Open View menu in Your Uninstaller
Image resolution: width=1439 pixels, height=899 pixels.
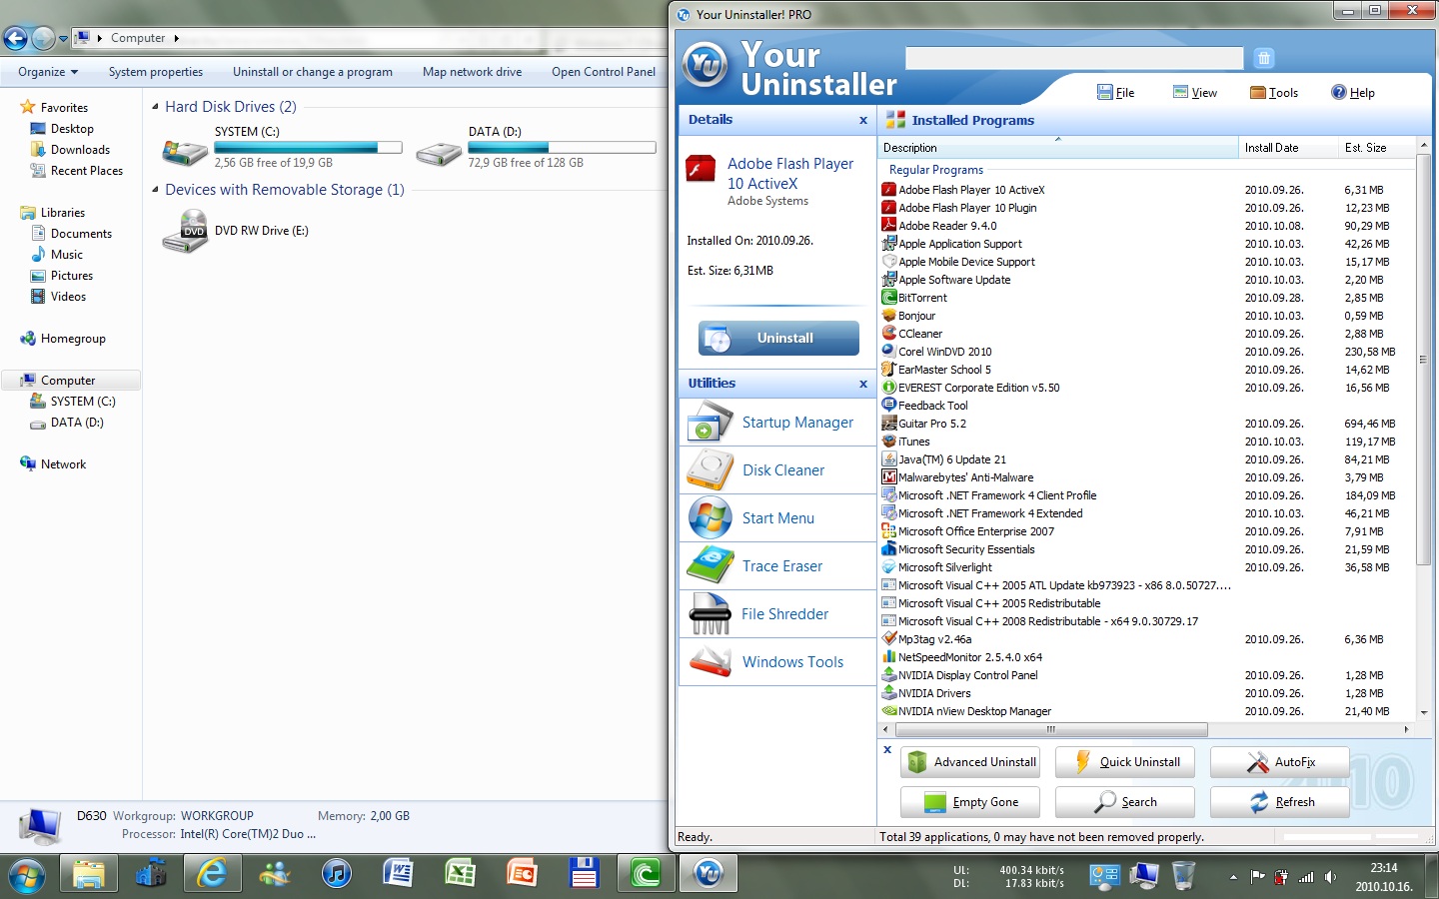pos(1195,92)
